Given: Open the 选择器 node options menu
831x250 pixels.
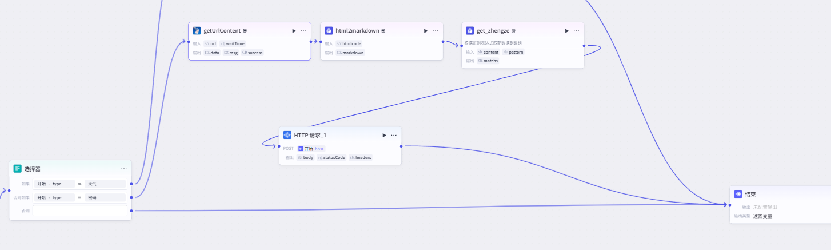Looking at the screenshot, I should click(124, 169).
